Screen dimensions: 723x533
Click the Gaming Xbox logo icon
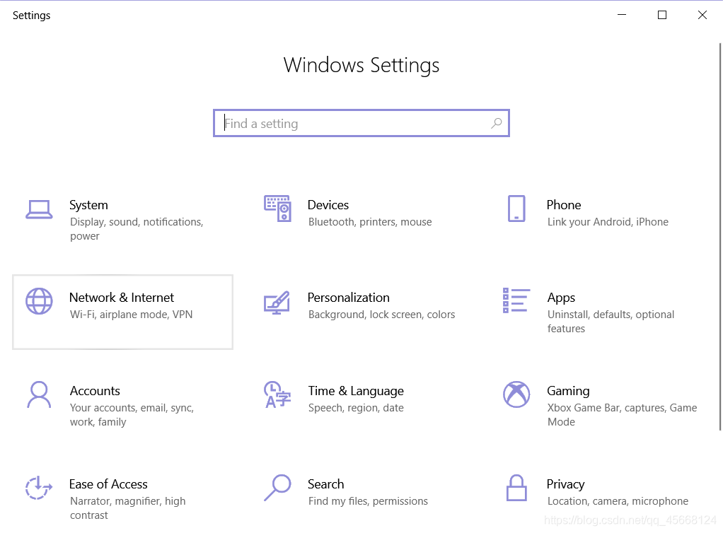tap(516, 394)
